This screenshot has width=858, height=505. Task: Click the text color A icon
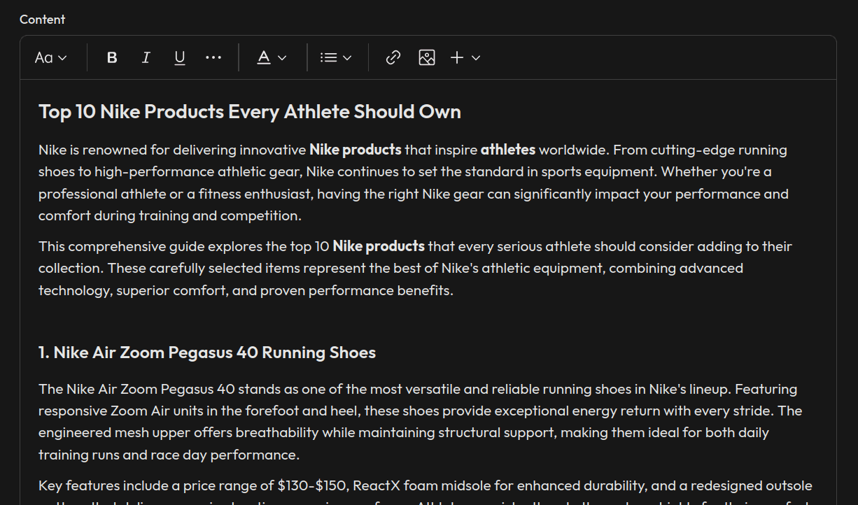tap(264, 57)
